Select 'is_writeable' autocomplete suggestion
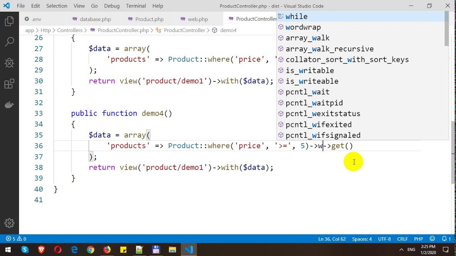 (x=361, y=81)
